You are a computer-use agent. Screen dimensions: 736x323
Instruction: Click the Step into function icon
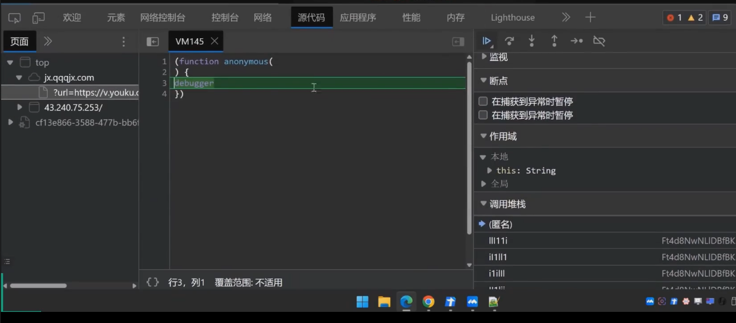click(x=532, y=41)
